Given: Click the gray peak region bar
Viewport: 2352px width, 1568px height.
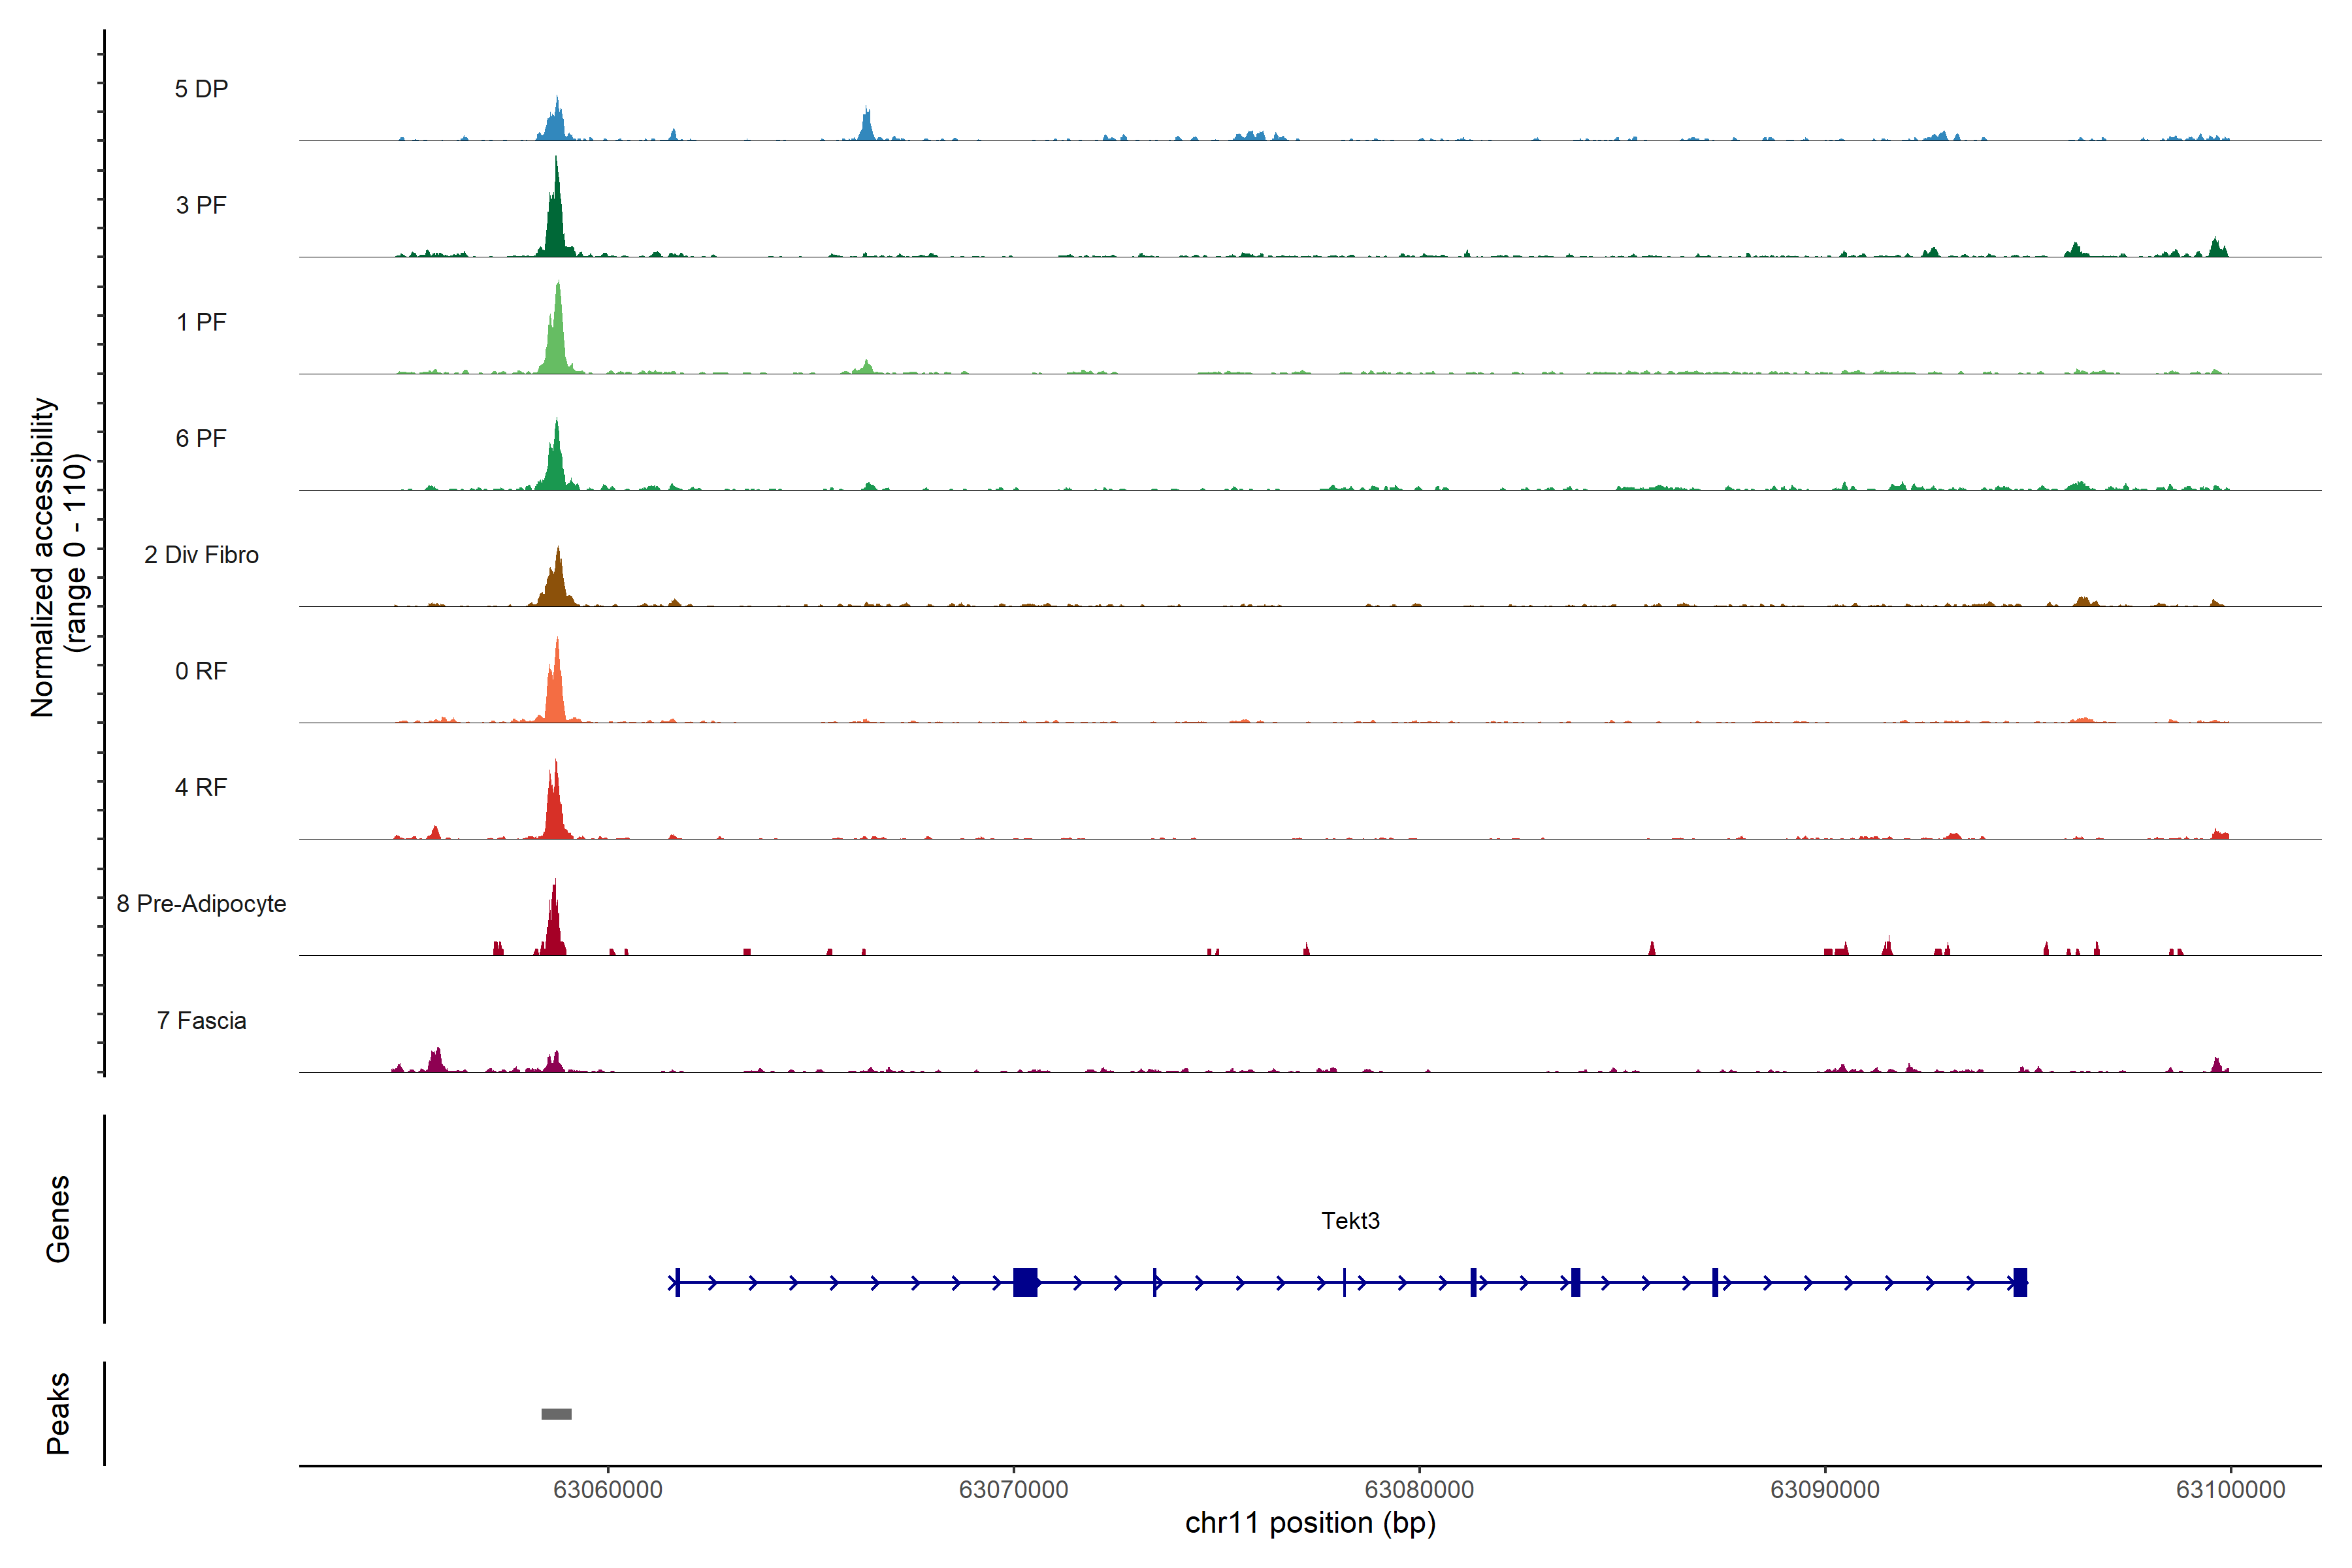Looking at the screenshot, I should click(x=556, y=1414).
